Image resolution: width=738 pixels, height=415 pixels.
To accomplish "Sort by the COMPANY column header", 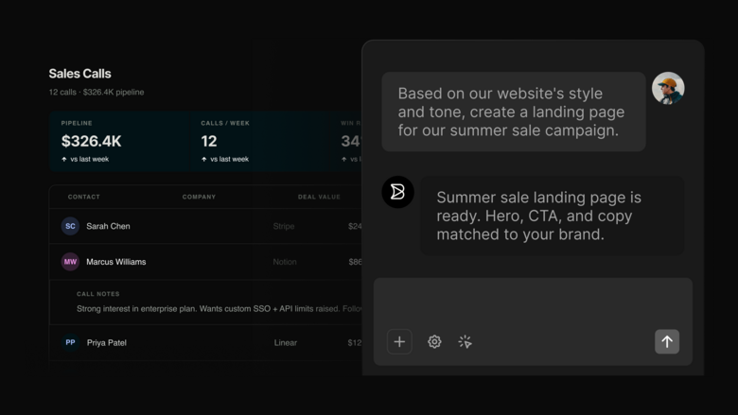I will 199,197.
